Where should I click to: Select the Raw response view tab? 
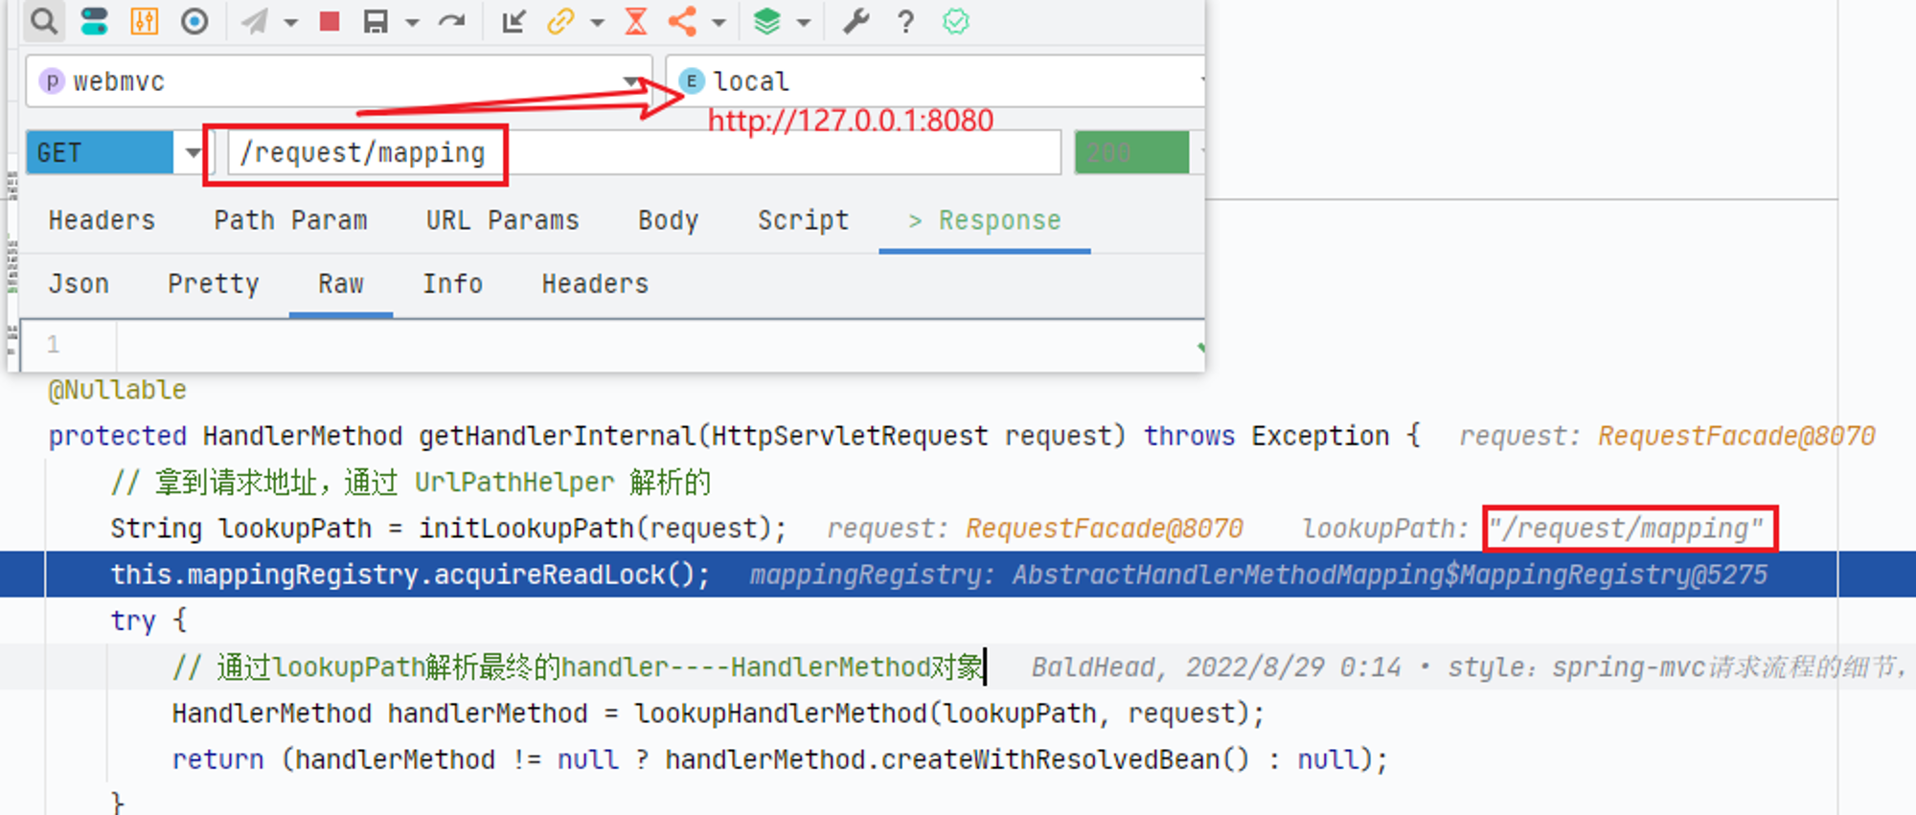(341, 284)
